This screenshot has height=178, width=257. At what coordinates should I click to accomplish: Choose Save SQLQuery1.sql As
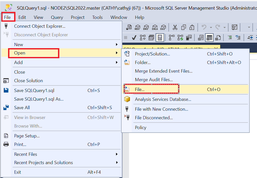[x=61, y=99]
